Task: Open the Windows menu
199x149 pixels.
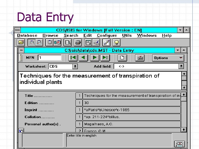Action: point(147,36)
